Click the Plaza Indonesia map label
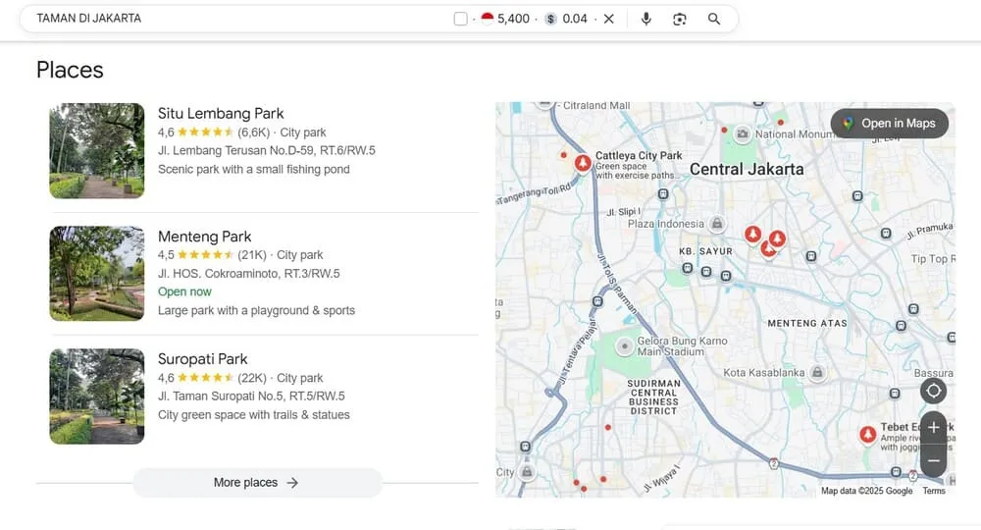The image size is (981, 530). 666,224
